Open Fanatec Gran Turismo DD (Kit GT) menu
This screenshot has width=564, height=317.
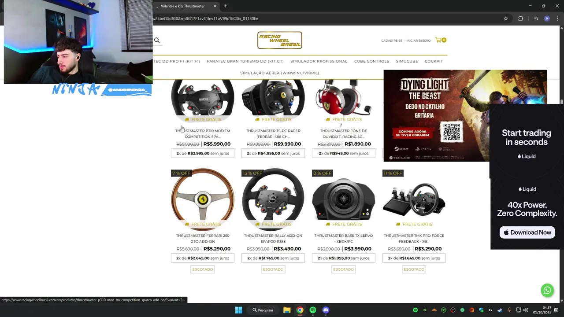click(x=245, y=61)
